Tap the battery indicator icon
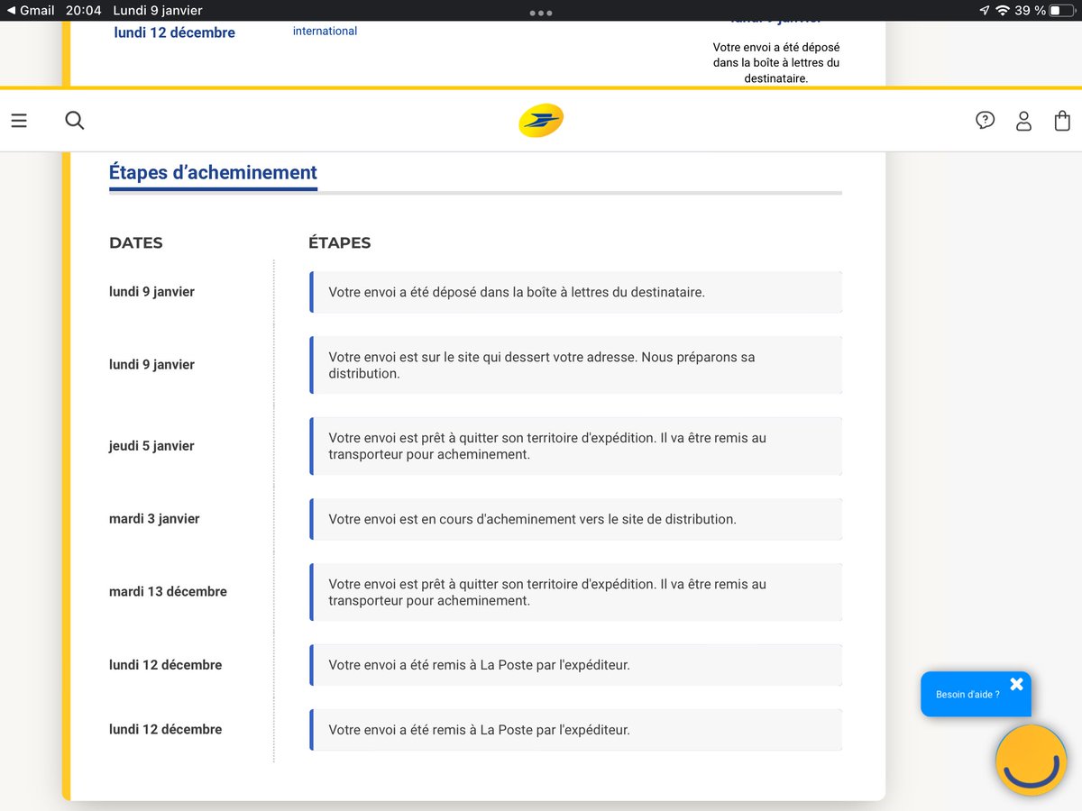1082x811 pixels. (x=1062, y=10)
